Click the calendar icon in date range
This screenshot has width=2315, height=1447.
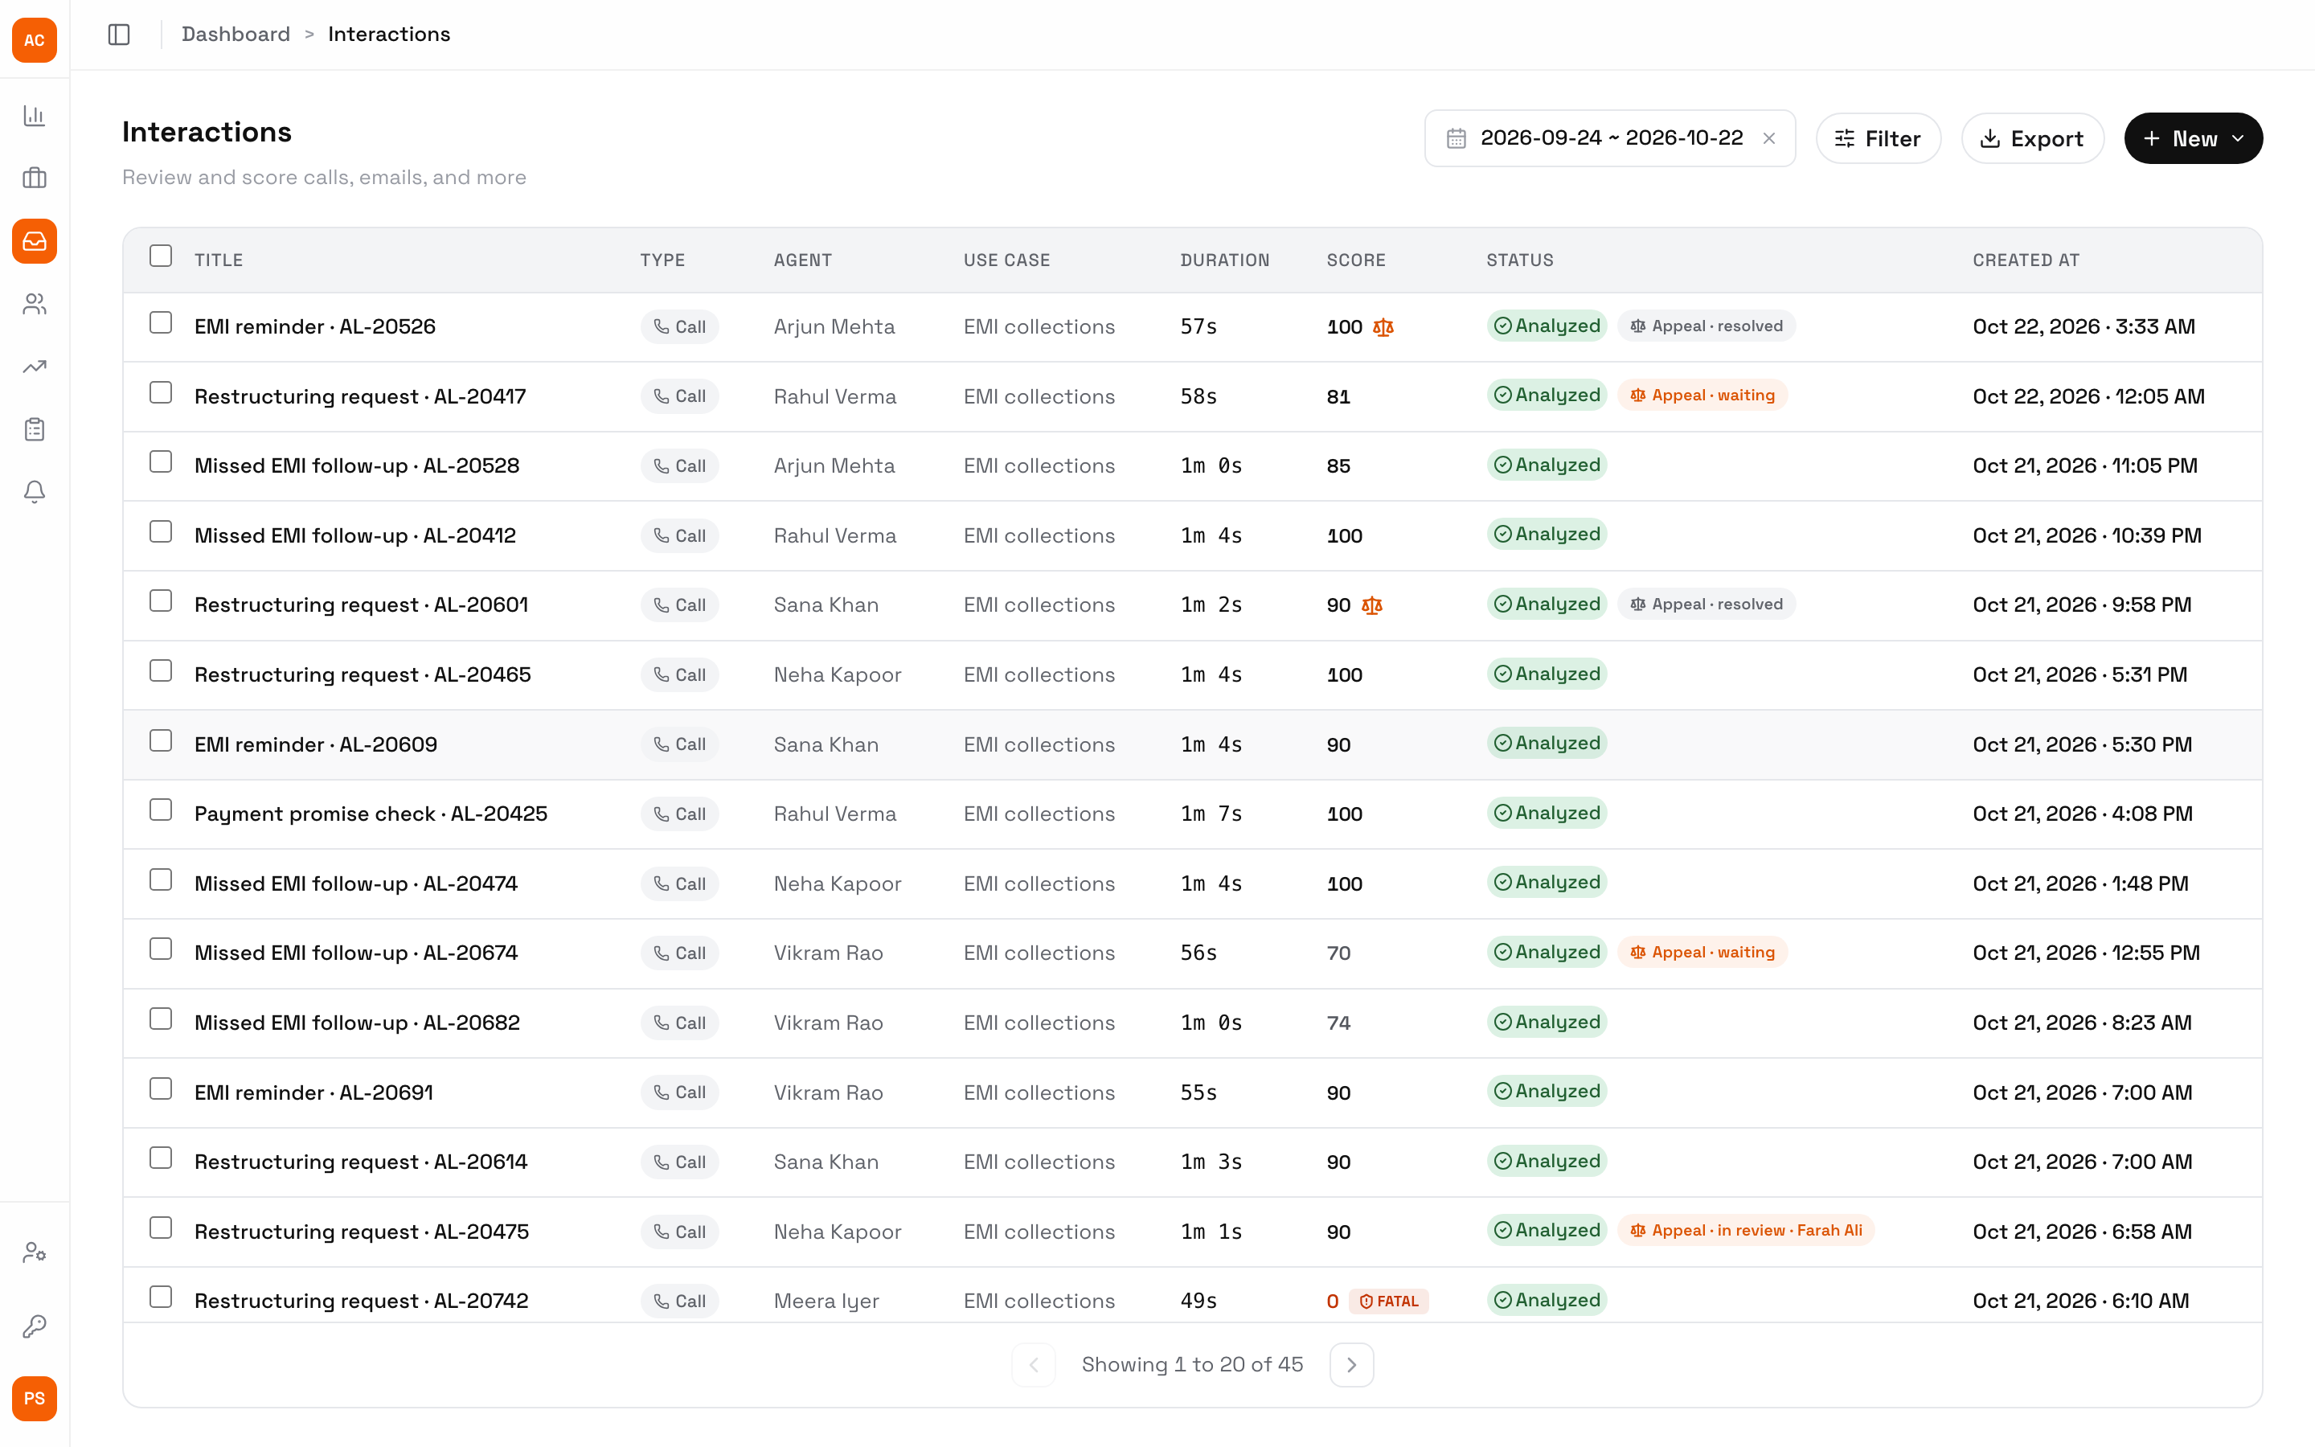[1456, 139]
